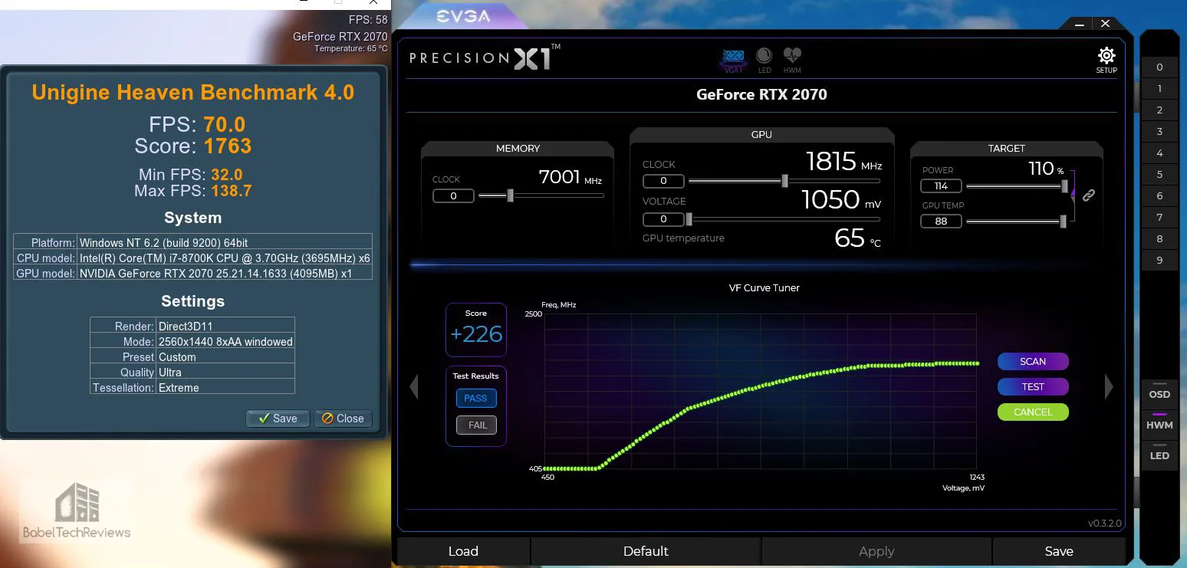
Task: Click the 2560x1440 8xAA windowed mode cell
Action: click(225, 341)
